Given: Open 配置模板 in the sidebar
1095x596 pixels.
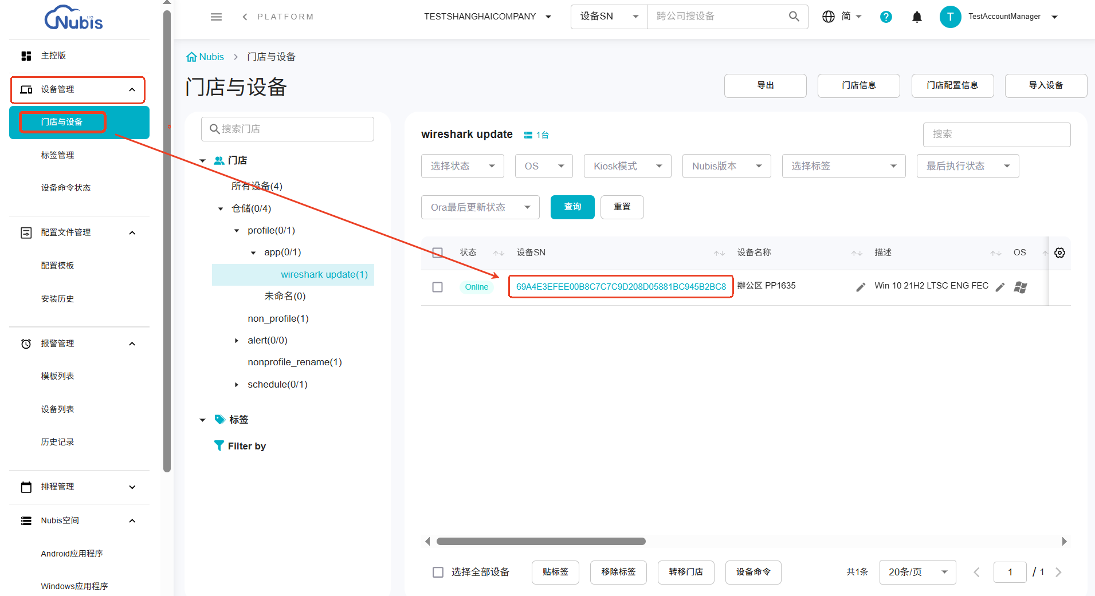Looking at the screenshot, I should point(57,266).
